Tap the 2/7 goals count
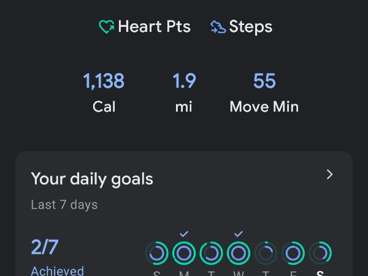The width and height of the screenshot is (368, 276). click(45, 247)
